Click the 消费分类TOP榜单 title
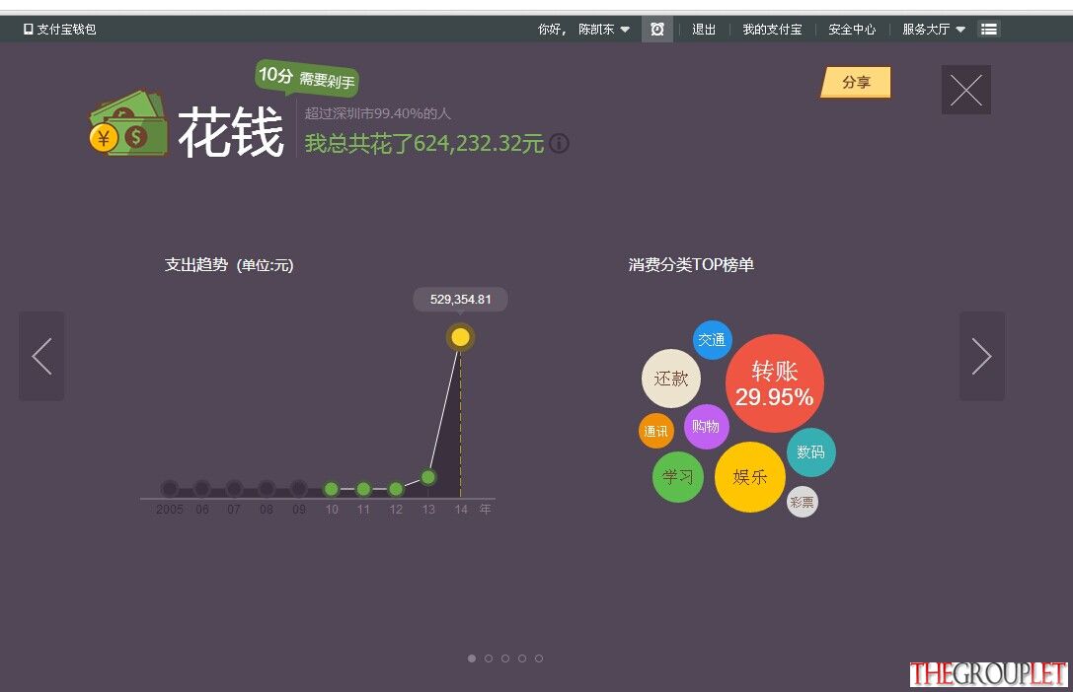 coord(691,265)
